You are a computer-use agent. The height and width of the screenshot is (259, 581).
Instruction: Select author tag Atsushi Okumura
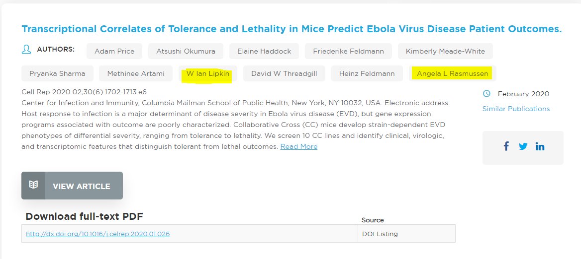(186, 51)
